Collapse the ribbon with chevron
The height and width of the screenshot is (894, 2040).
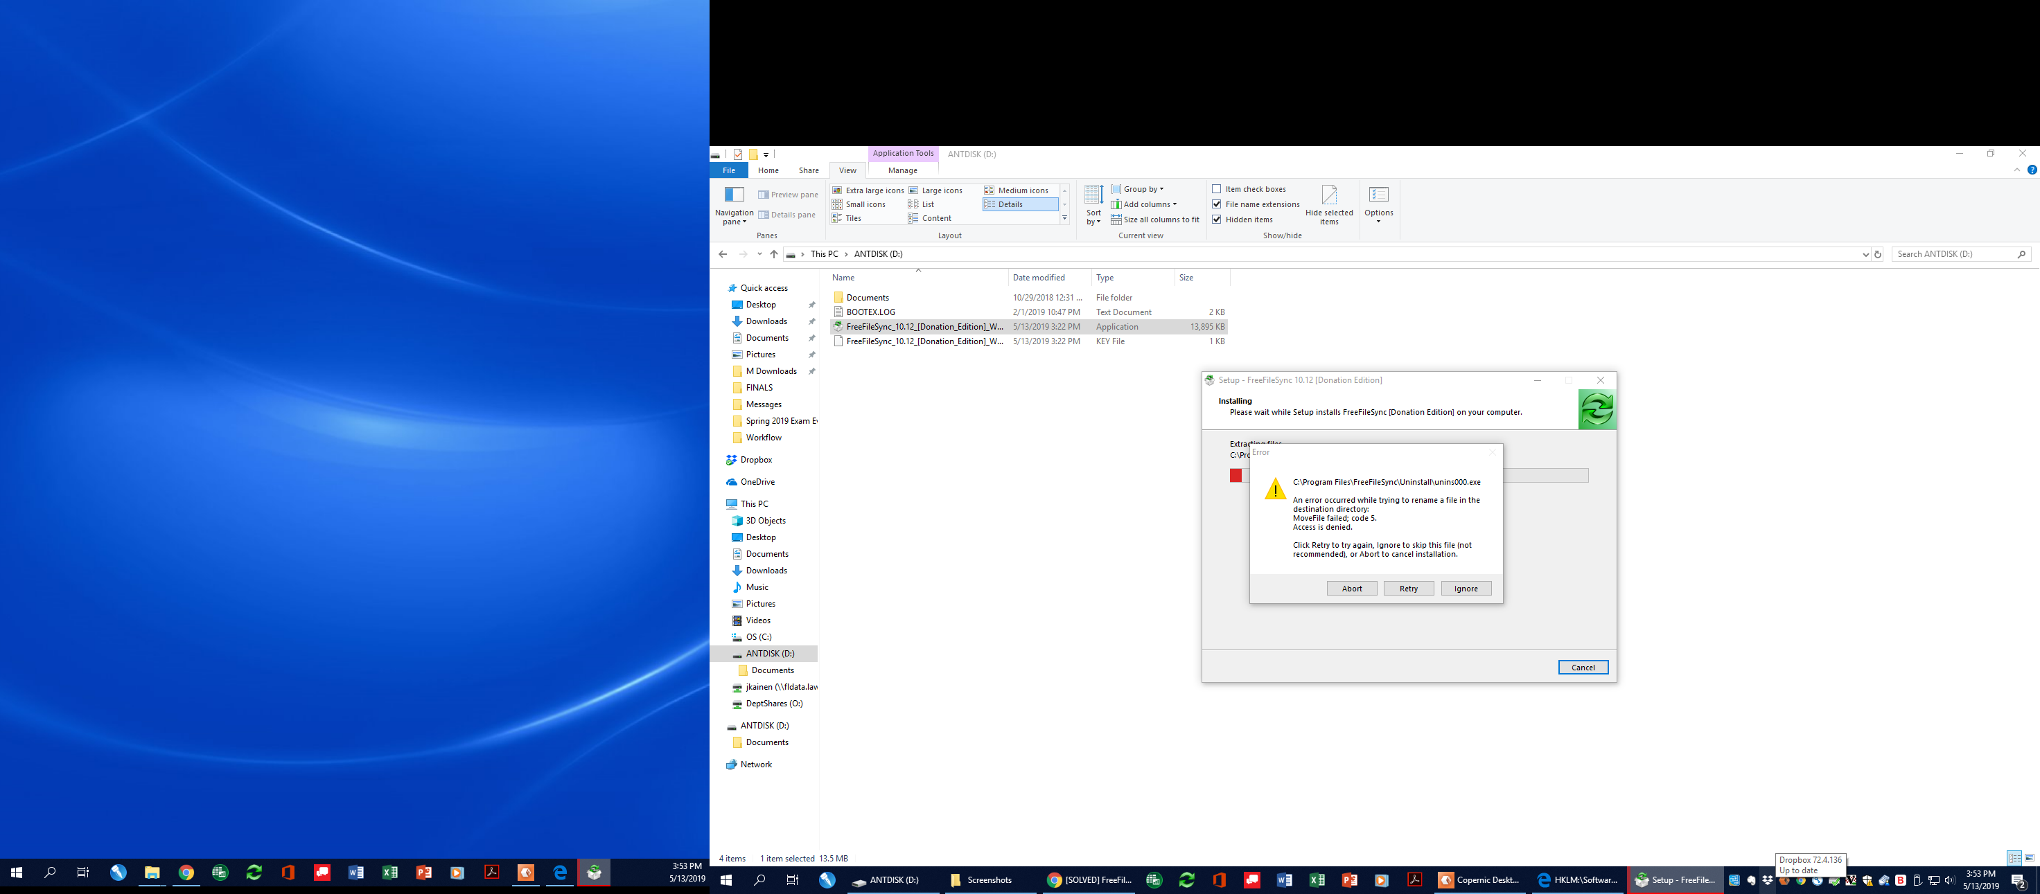pos(2017,170)
